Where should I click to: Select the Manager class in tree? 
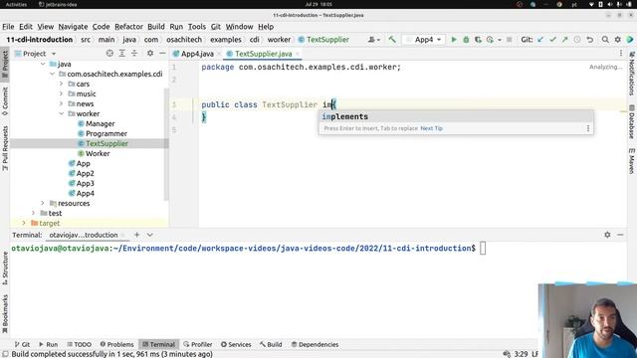pos(100,123)
